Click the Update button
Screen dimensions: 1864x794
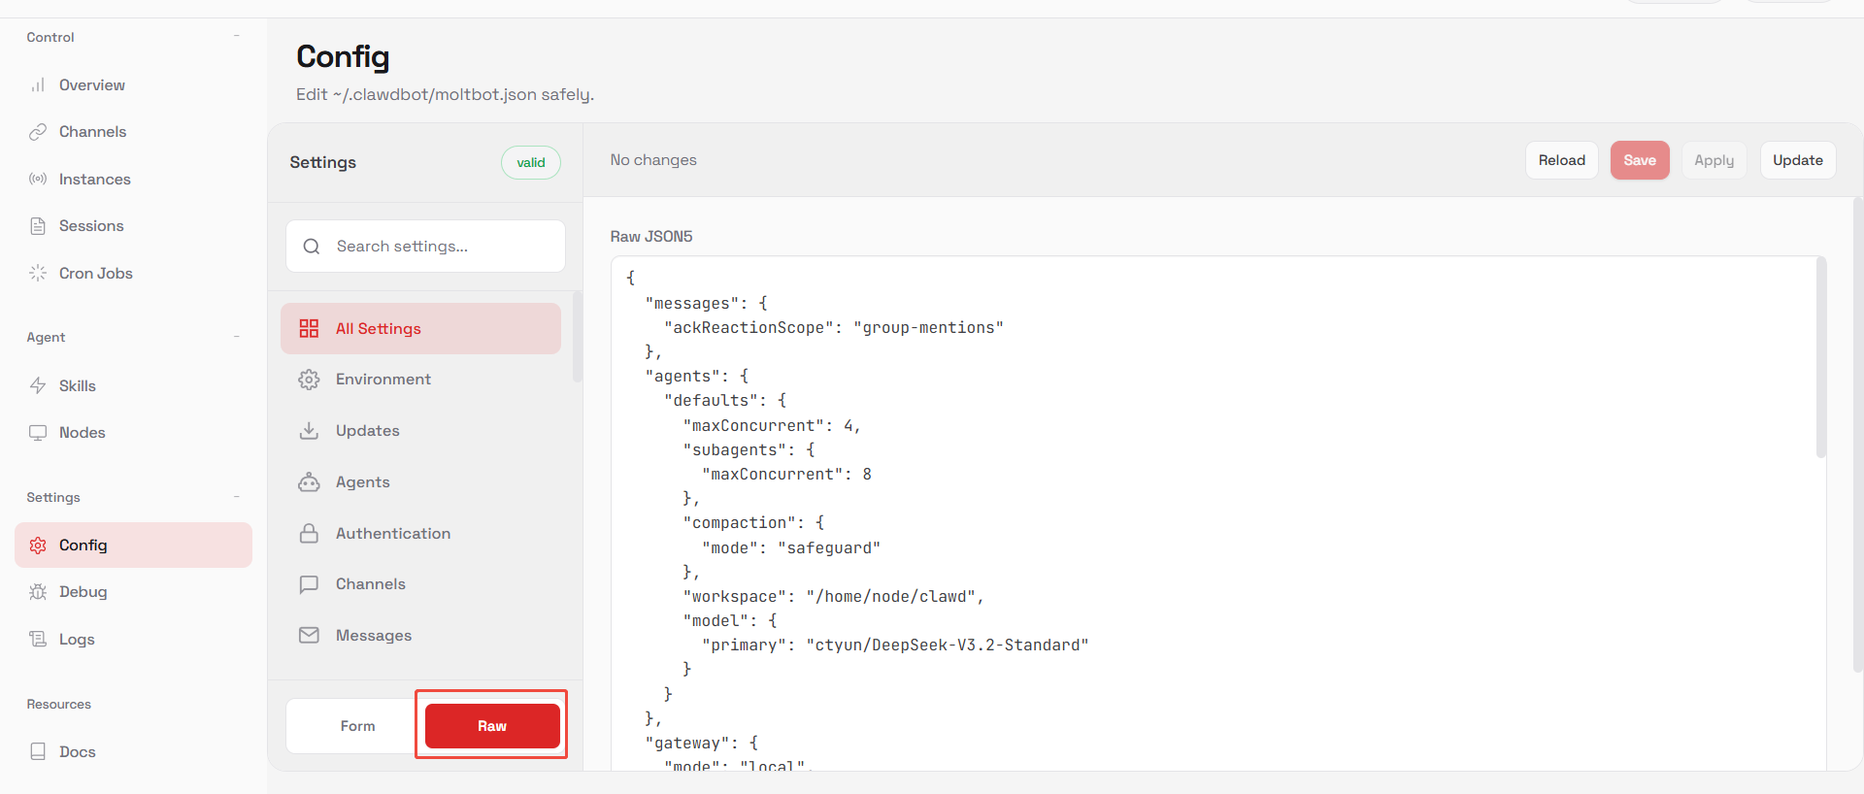[1797, 160]
